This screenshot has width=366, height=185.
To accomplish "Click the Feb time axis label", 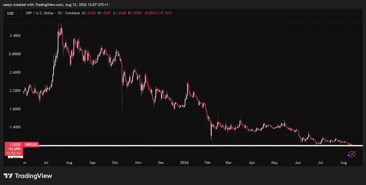I will 208,163.
